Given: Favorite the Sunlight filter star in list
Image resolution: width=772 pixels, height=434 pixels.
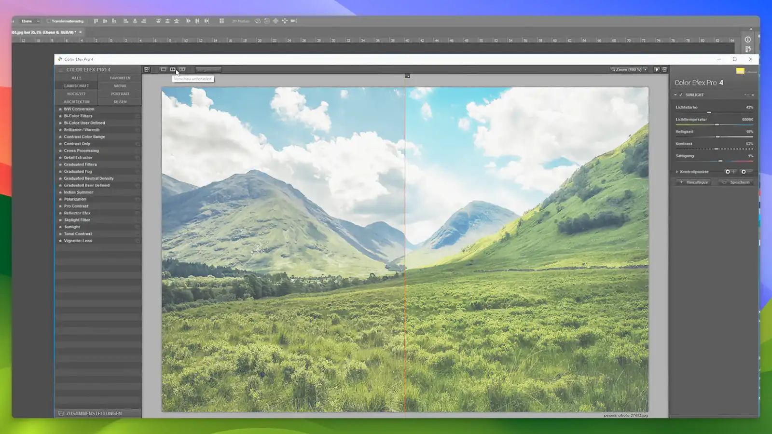Looking at the screenshot, I should point(60,227).
